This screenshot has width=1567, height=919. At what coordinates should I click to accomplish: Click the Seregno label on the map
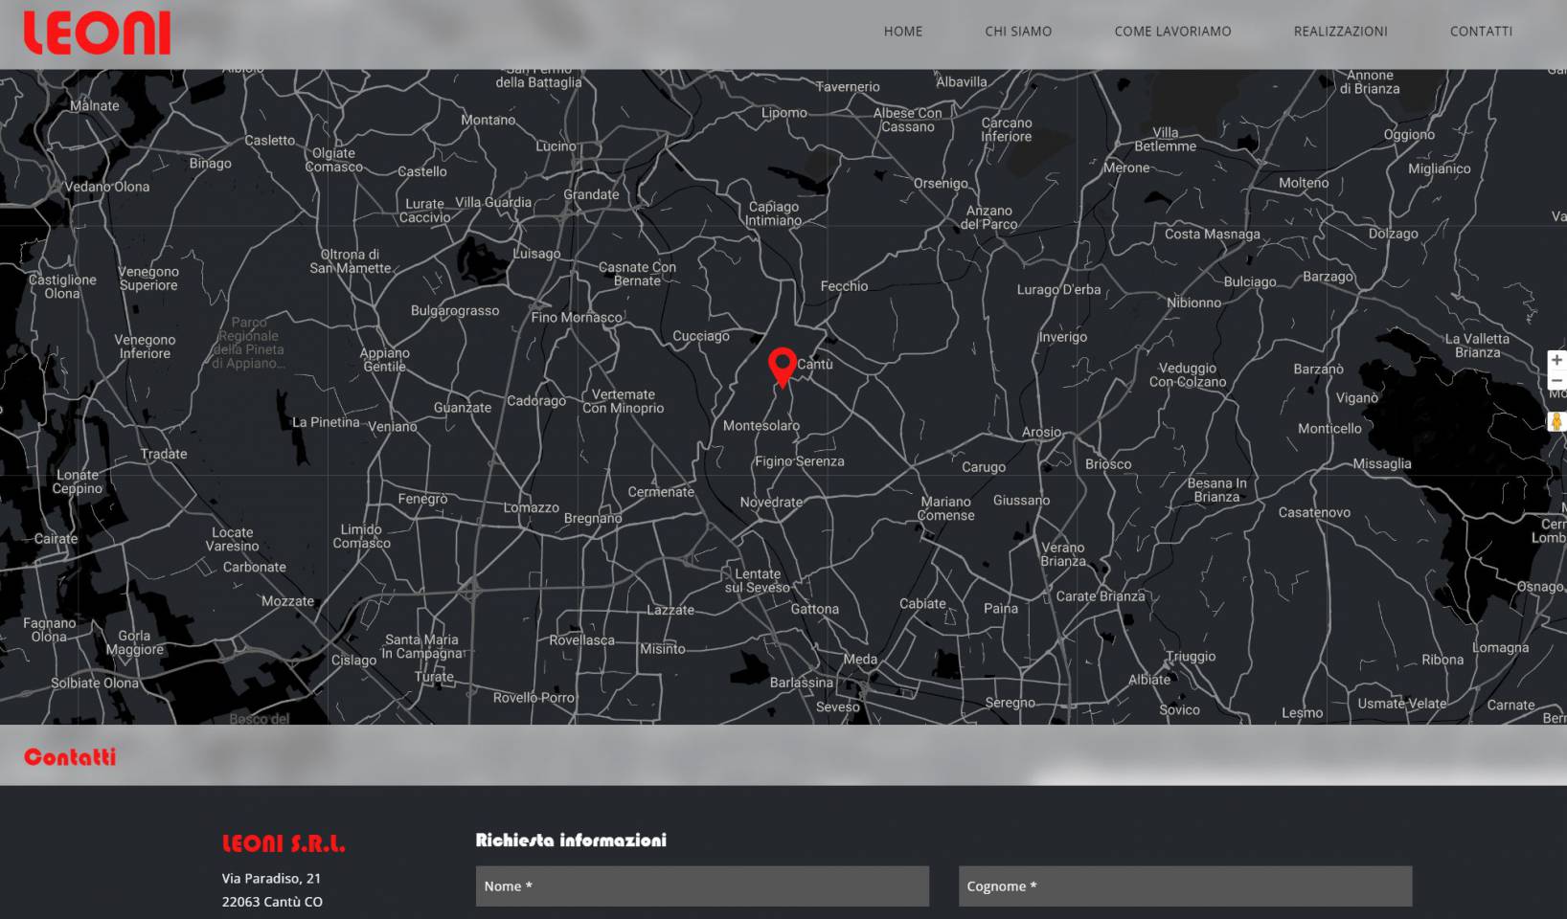click(1011, 703)
